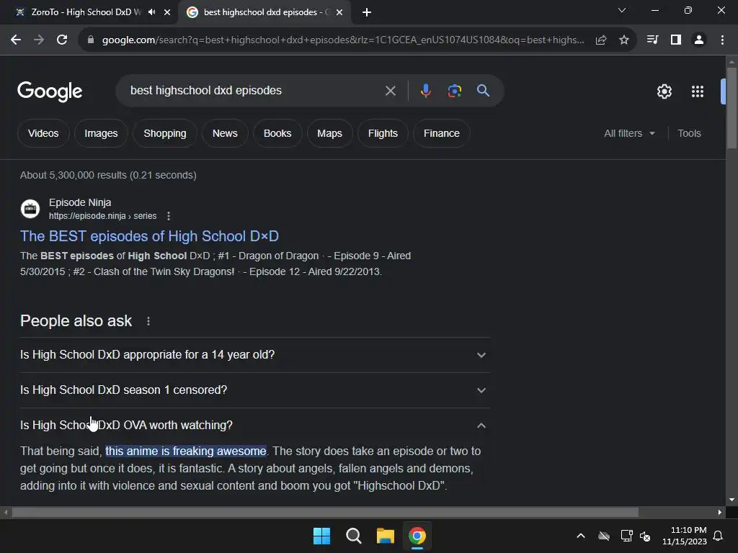
Task: Reload the Google results page
Action: point(62,40)
